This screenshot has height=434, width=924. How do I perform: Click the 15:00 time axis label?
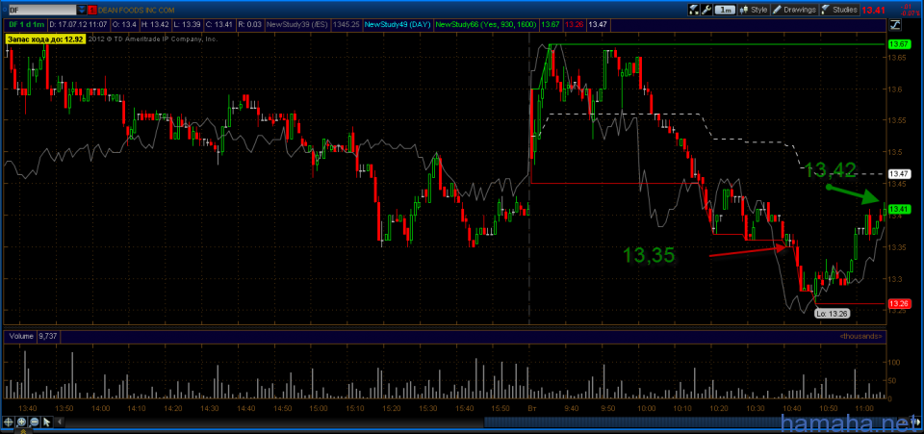point(318,408)
